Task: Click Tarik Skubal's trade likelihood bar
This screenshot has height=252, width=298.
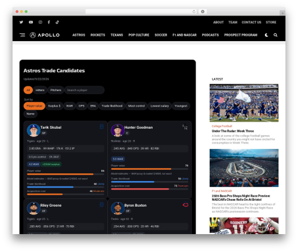Action: point(66,187)
